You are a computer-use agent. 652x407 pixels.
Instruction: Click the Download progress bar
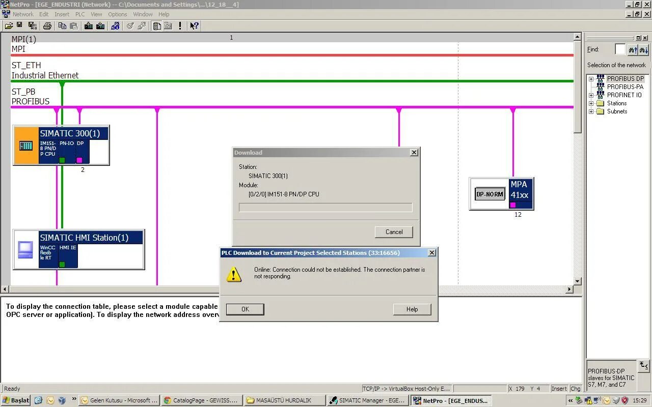tap(325, 208)
